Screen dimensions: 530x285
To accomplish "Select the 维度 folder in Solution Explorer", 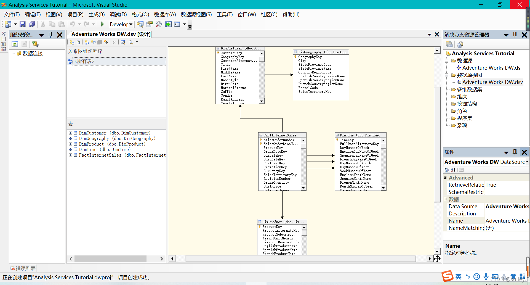I will [x=462, y=97].
